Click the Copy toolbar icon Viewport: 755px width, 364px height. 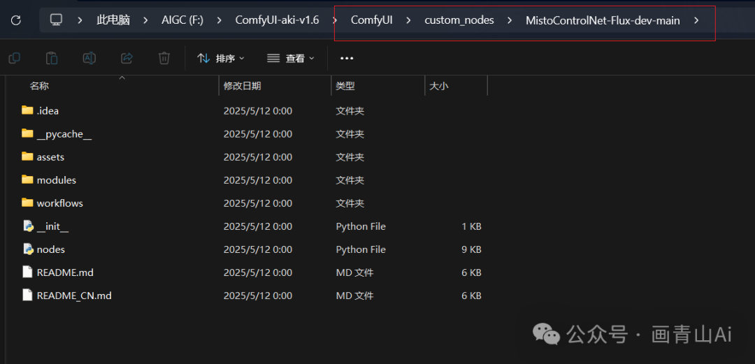[x=15, y=58]
